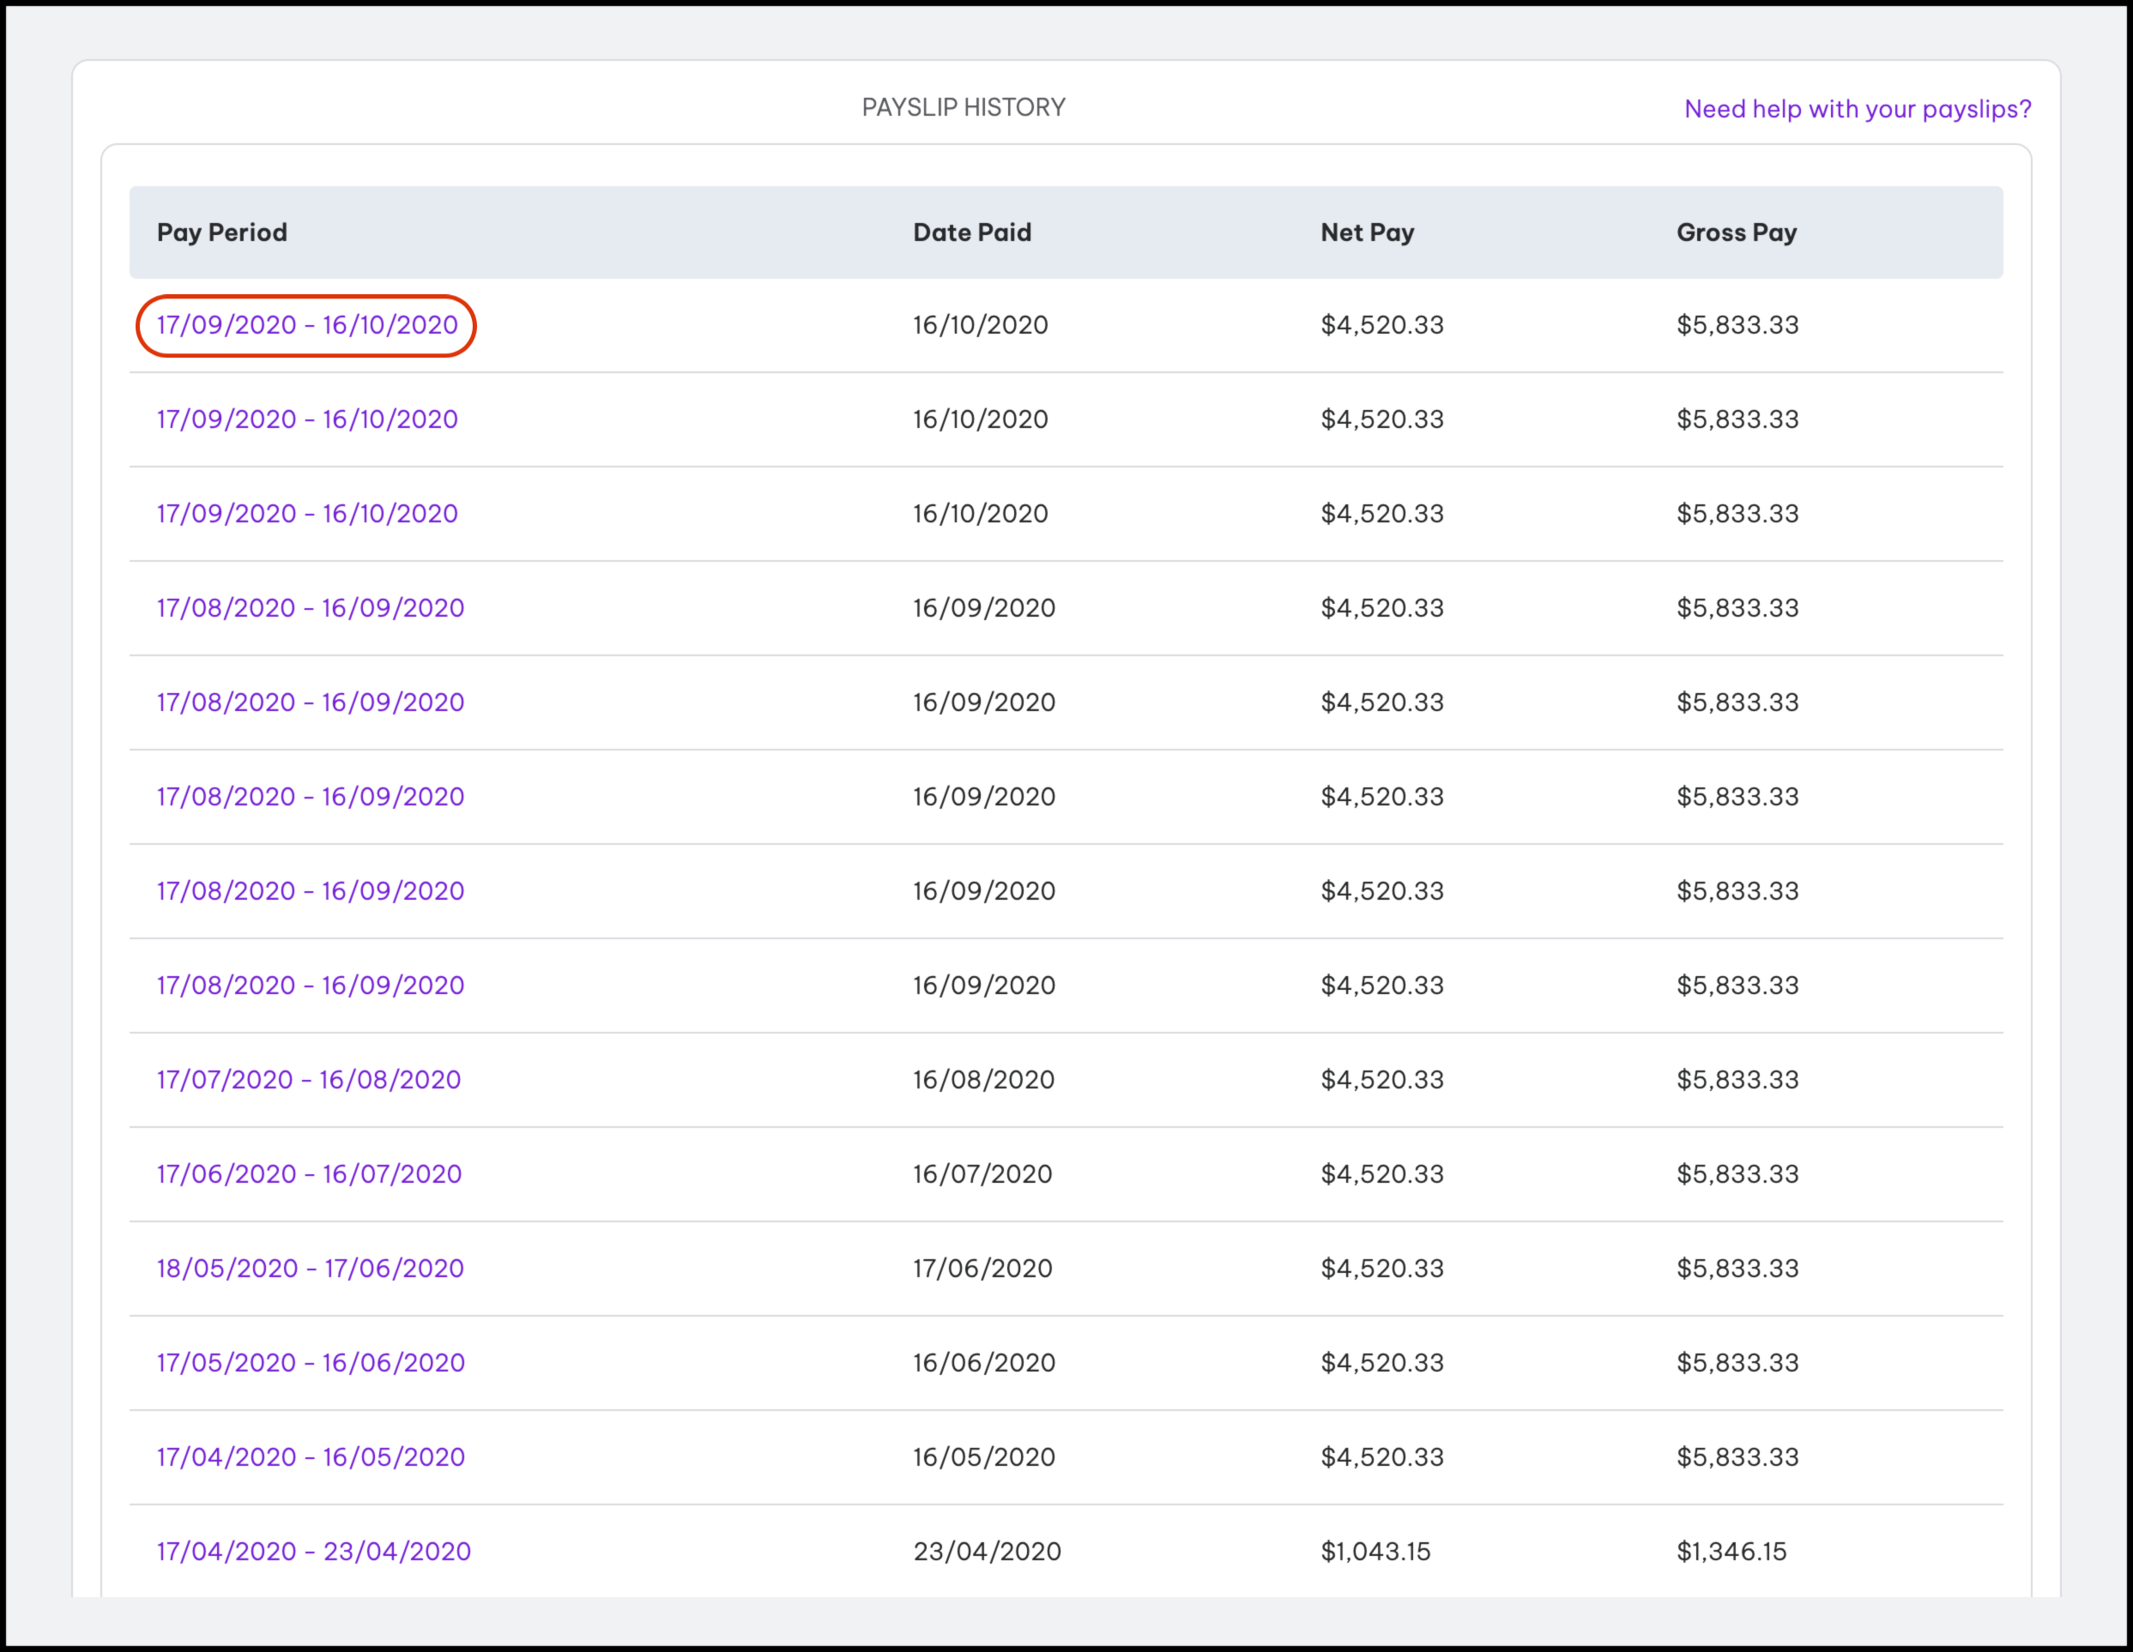Click net pay in the 16/08/2020 paid row
Viewport: 2133px width, 1652px height.
[1382, 1079]
